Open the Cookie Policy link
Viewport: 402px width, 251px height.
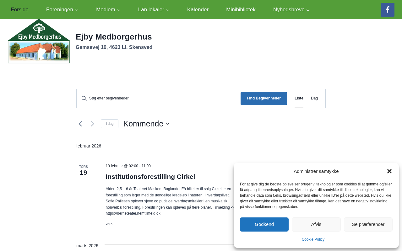tap(313, 239)
